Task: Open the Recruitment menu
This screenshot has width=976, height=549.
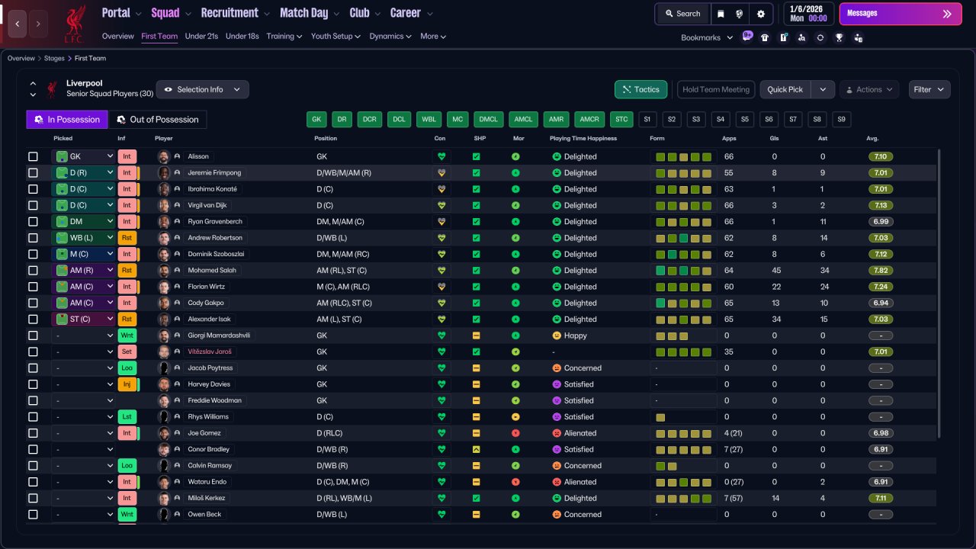Action: pos(236,13)
